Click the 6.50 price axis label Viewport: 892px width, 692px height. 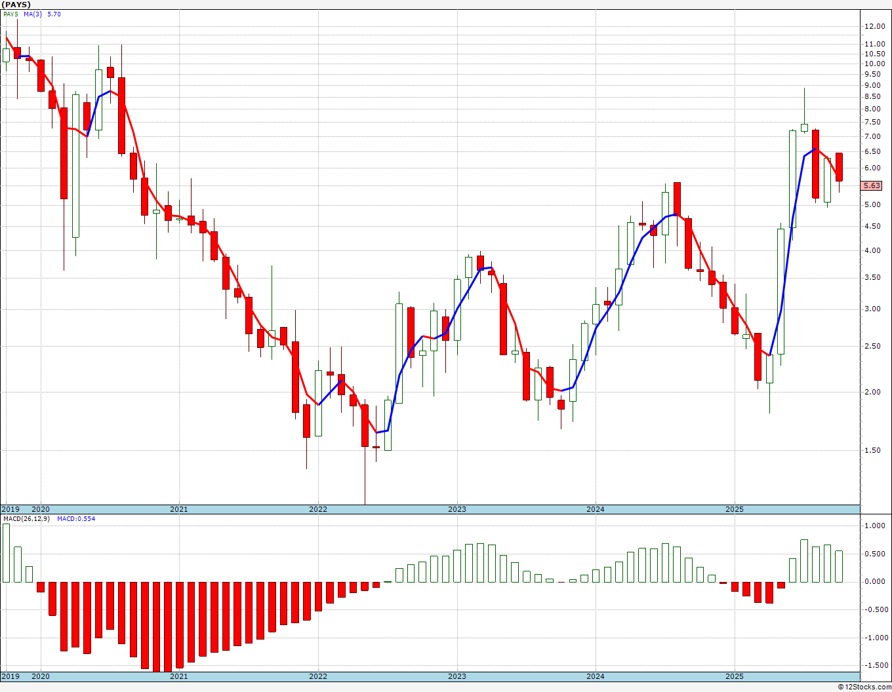(x=872, y=151)
